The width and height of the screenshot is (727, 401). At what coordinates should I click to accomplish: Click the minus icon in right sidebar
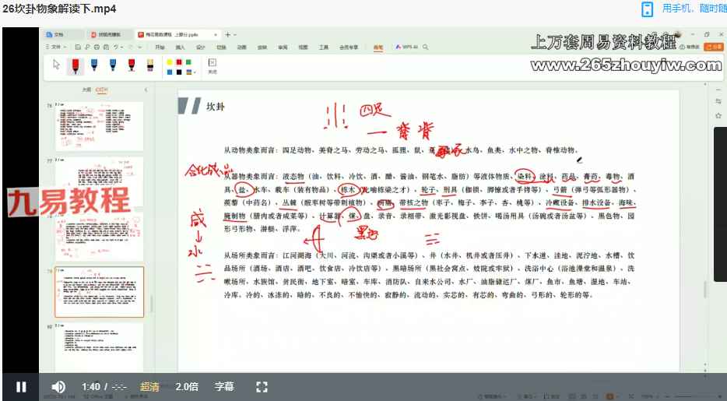click(x=718, y=90)
